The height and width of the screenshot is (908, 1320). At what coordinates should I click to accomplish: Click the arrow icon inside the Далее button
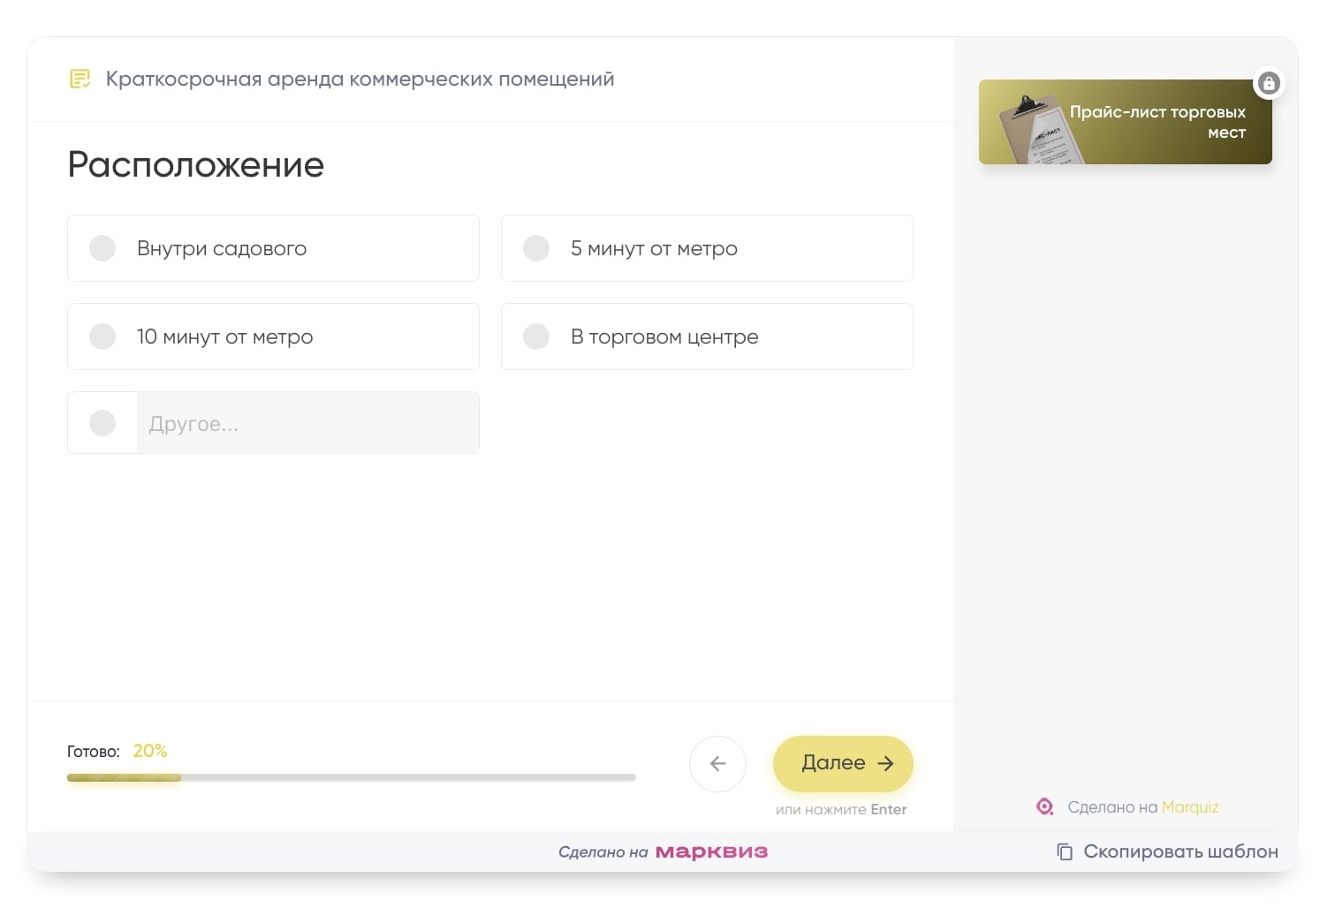[x=884, y=763]
